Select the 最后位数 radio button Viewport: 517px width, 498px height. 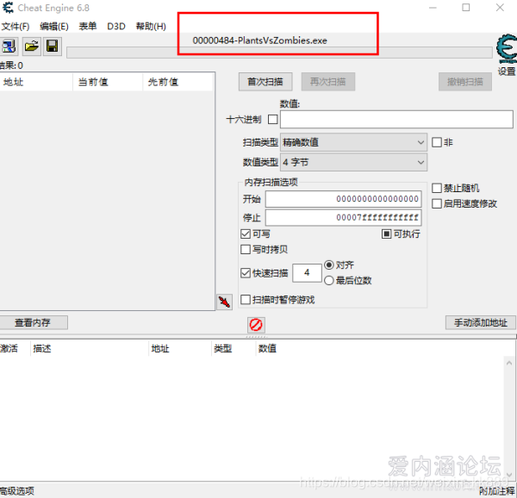(x=329, y=281)
